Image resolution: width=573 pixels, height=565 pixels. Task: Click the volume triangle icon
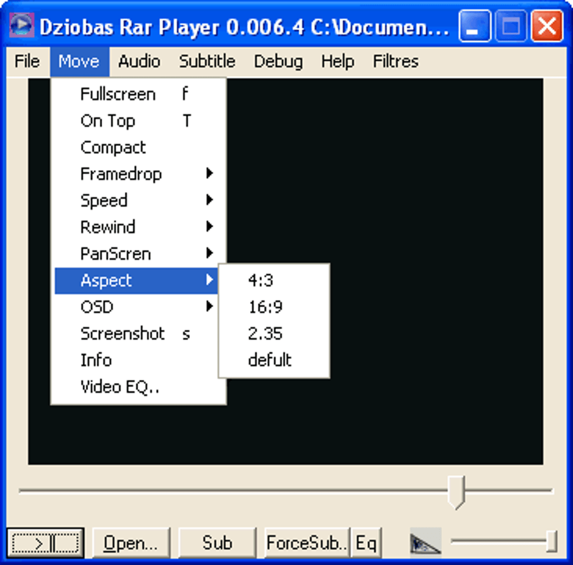tap(425, 542)
